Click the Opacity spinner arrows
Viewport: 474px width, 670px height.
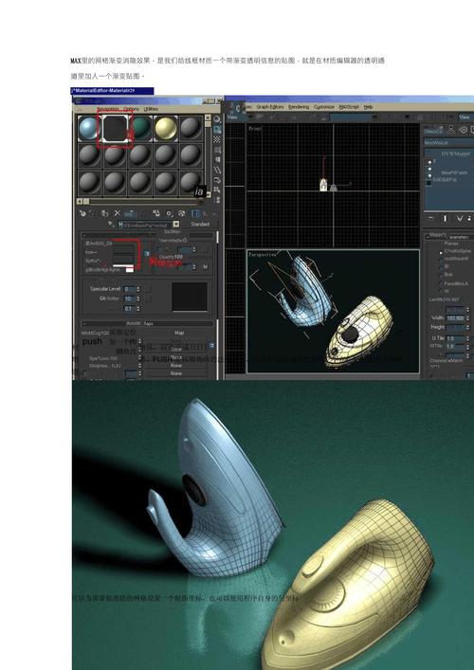[194, 267]
